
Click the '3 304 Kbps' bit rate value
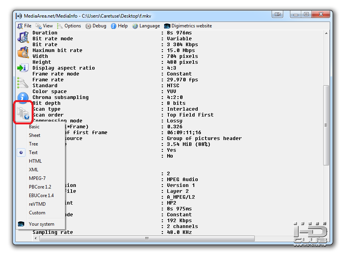coord(182,45)
